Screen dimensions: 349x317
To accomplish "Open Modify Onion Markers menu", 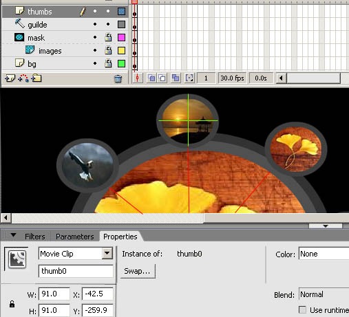I will pos(189,78).
